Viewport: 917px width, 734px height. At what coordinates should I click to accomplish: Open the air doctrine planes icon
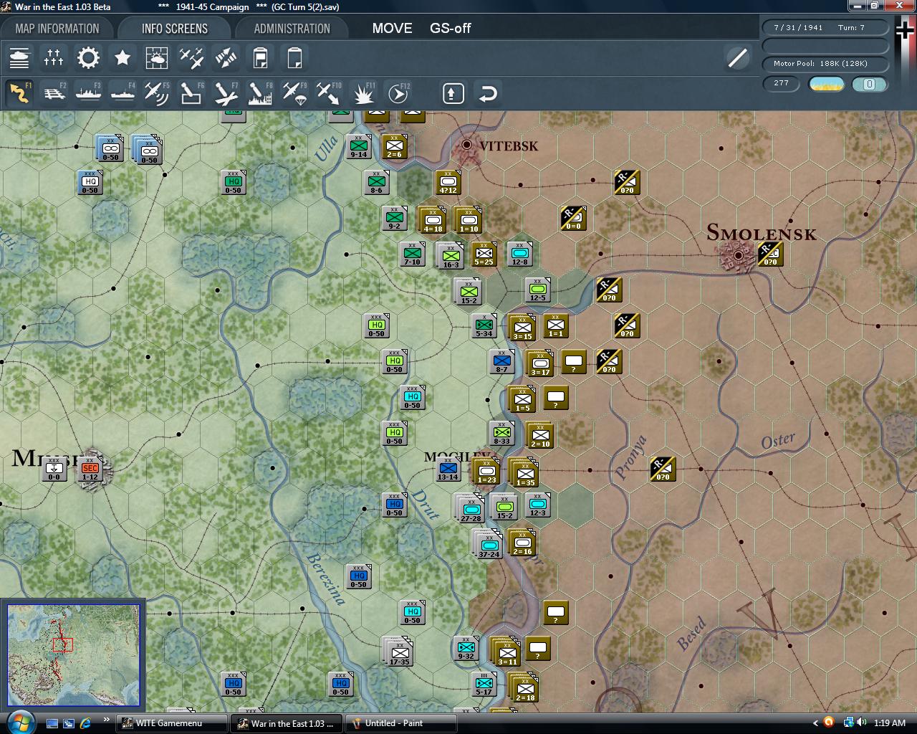(191, 58)
